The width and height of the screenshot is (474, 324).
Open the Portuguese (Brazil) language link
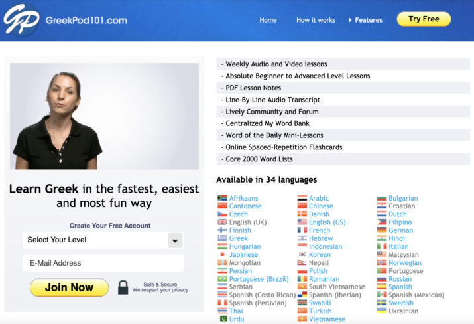pos(259,279)
